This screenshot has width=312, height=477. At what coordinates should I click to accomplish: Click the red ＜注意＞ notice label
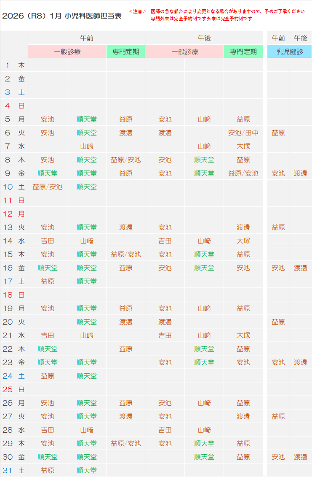point(138,11)
